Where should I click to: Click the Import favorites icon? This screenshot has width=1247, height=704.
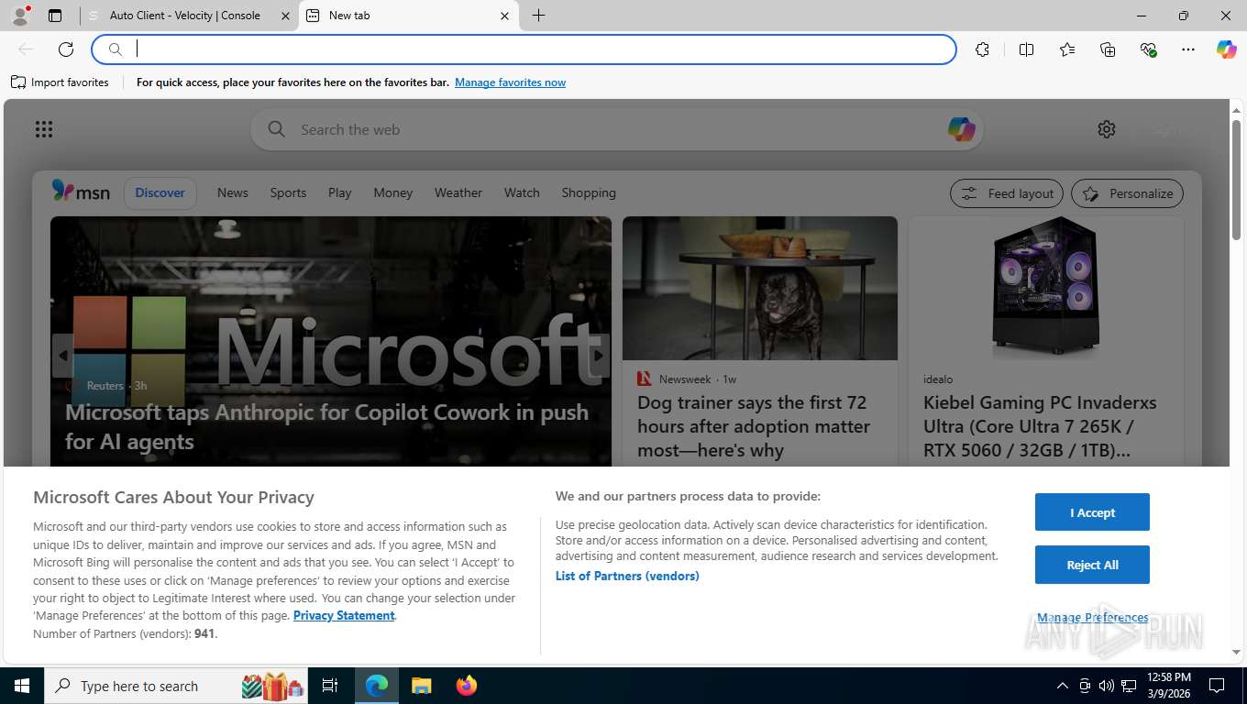click(x=18, y=82)
